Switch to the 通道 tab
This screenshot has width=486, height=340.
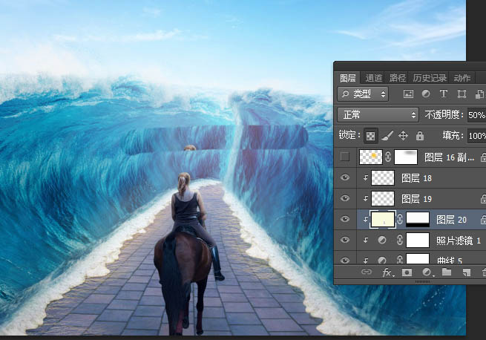click(x=374, y=78)
